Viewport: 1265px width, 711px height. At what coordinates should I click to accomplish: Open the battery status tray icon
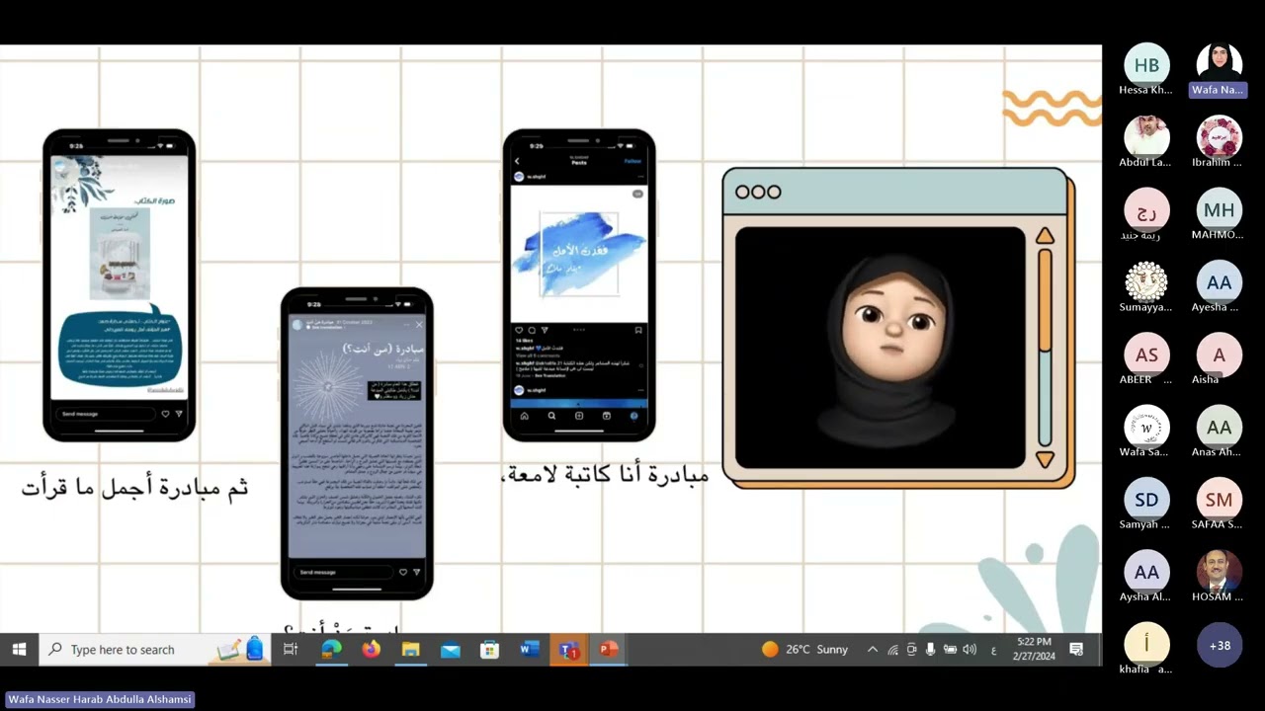coord(950,649)
